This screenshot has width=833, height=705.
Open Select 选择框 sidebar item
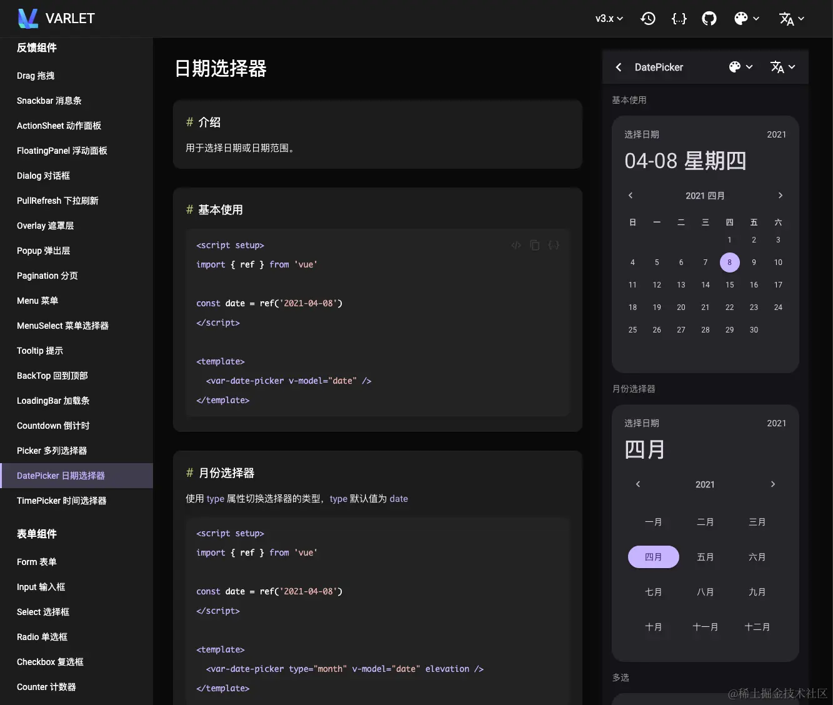click(76, 612)
